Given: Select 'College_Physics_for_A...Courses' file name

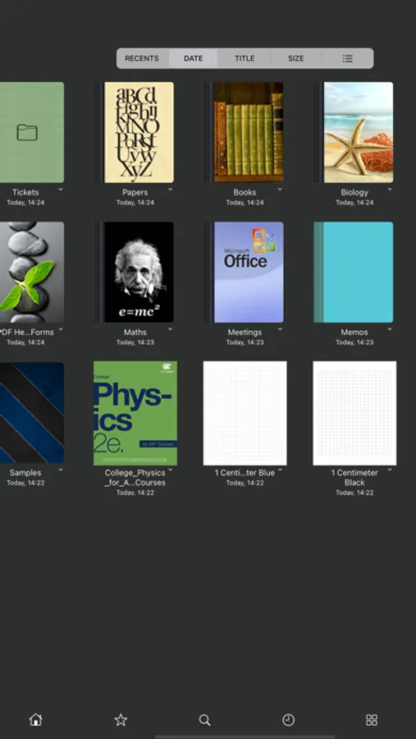Looking at the screenshot, I should click(x=135, y=477).
